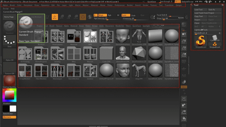The width and height of the screenshot is (226, 127).
Task: Click the Home Page button
Action: [9, 17]
